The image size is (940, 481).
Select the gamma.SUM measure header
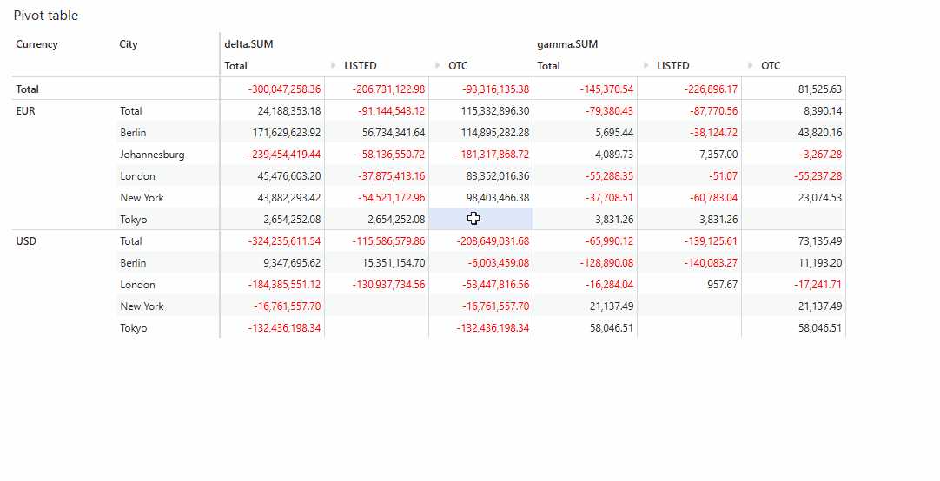click(567, 44)
